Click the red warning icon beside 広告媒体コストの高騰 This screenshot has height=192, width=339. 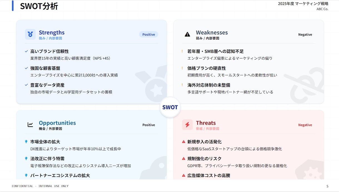click(183, 175)
